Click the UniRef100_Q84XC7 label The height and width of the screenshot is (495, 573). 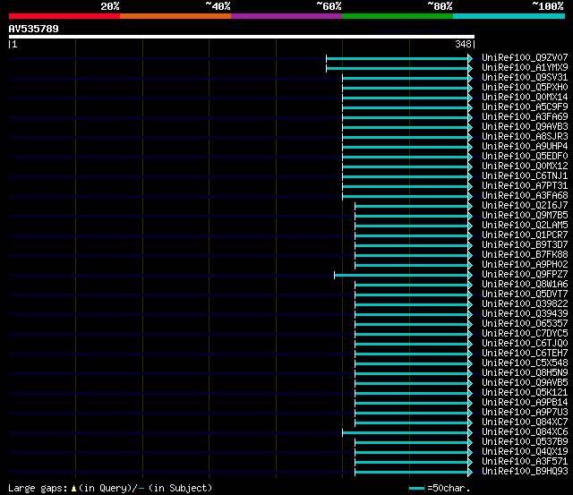[x=525, y=422]
